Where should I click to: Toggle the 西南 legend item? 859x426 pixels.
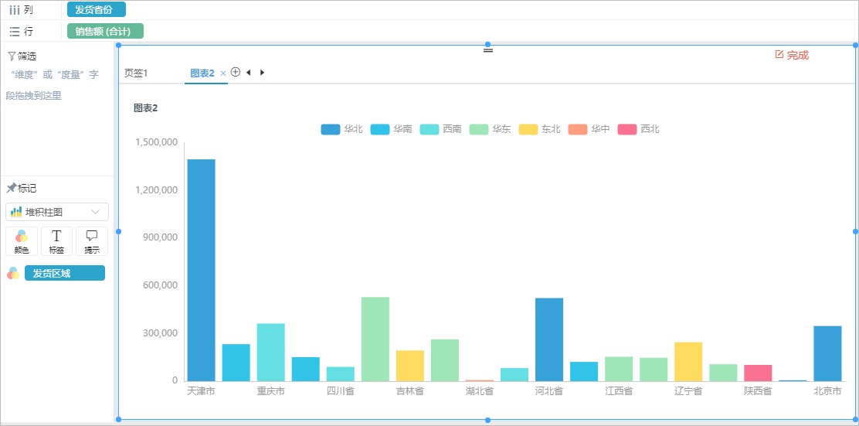(x=440, y=129)
